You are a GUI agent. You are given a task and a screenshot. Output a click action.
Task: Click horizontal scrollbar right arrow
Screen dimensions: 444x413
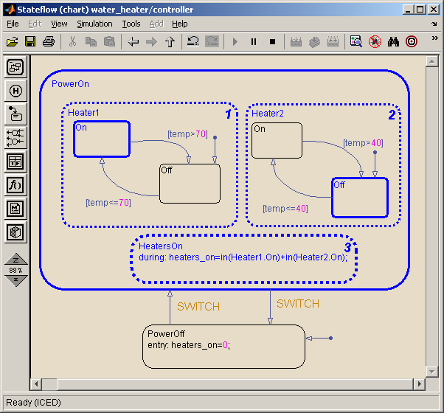tap(420, 384)
